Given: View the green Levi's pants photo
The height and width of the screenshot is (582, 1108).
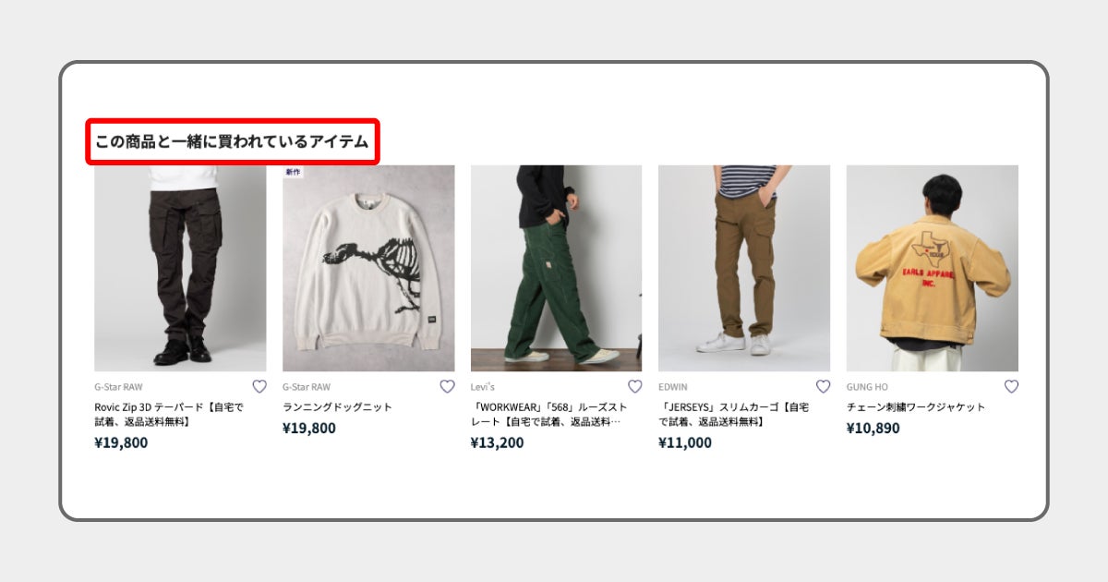Looking at the screenshot, I should pos(556,268).
